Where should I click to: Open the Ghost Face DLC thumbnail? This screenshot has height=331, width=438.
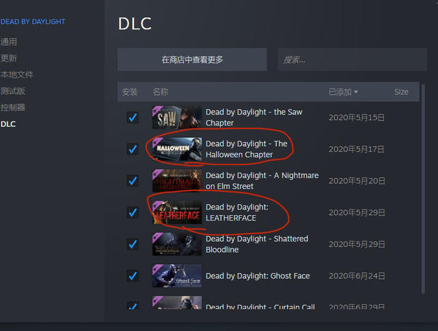click(177, 276)
